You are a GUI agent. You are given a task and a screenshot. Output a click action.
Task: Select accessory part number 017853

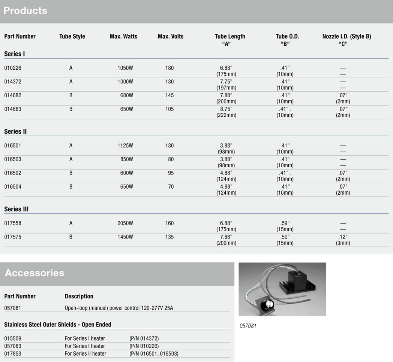click(13, 353)
